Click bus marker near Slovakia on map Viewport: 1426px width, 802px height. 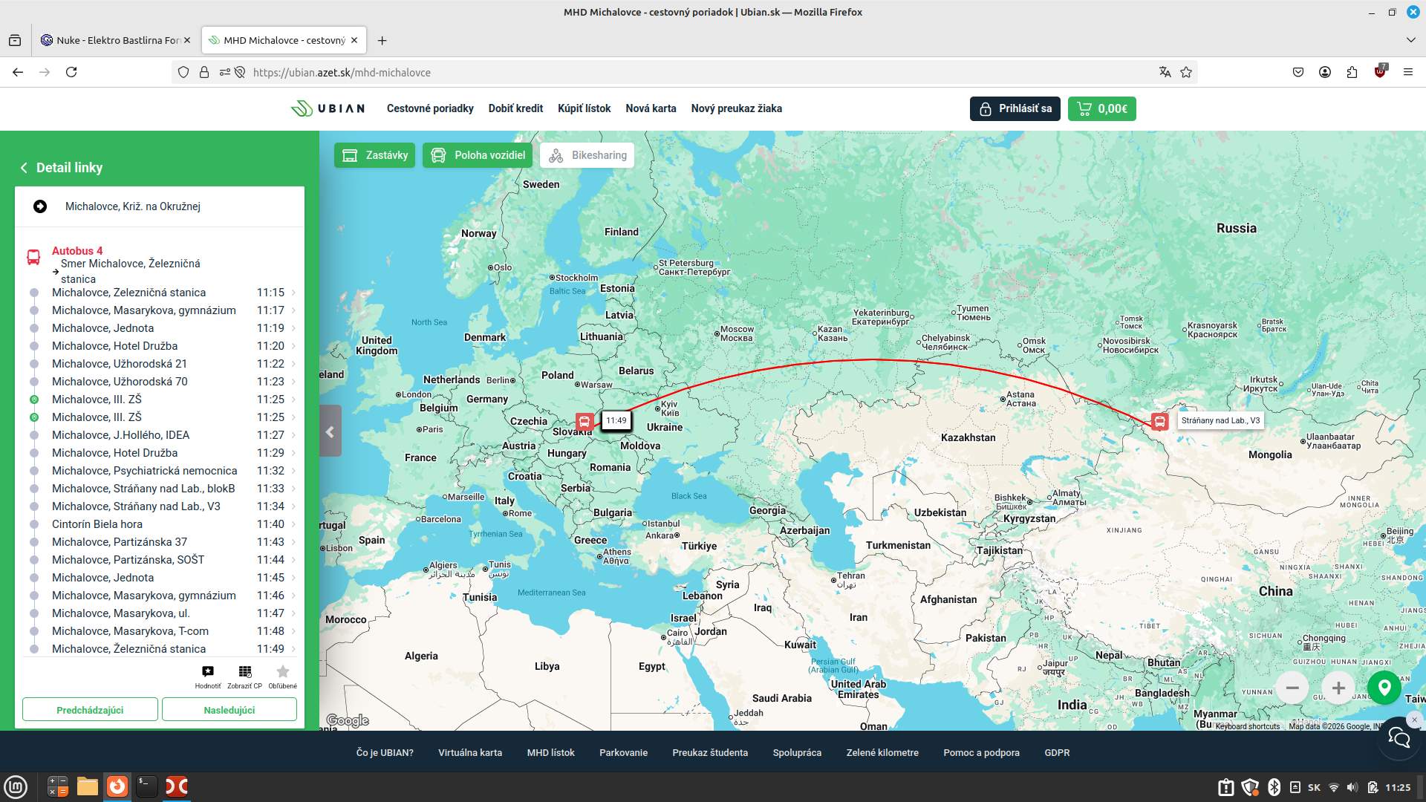(x=585, y=422)
